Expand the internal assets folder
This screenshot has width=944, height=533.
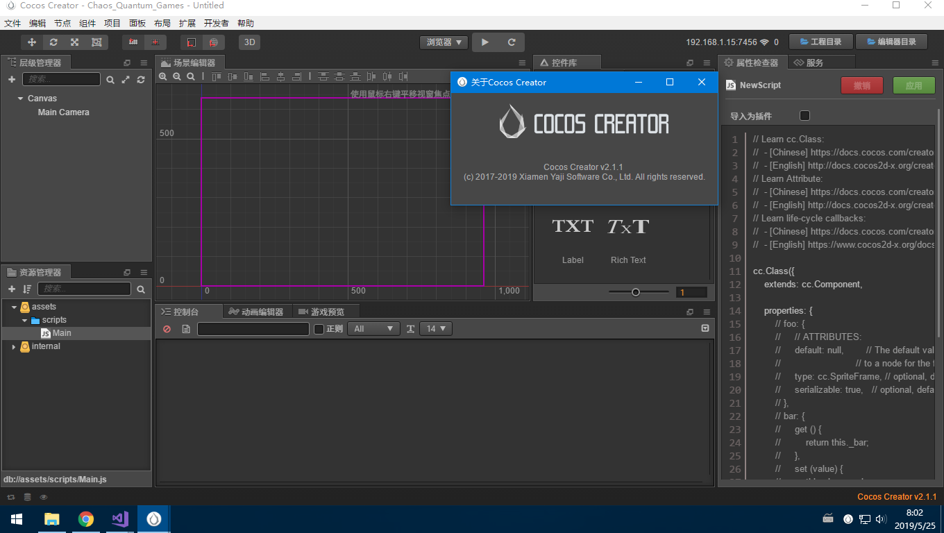click(x=15, y=346)
